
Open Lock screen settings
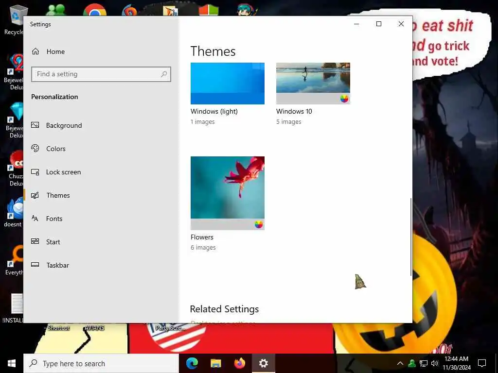click(101, 172)
